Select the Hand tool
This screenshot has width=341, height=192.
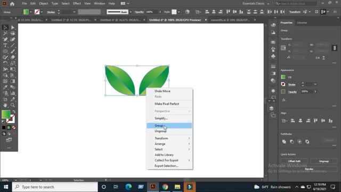coord(5,105)
